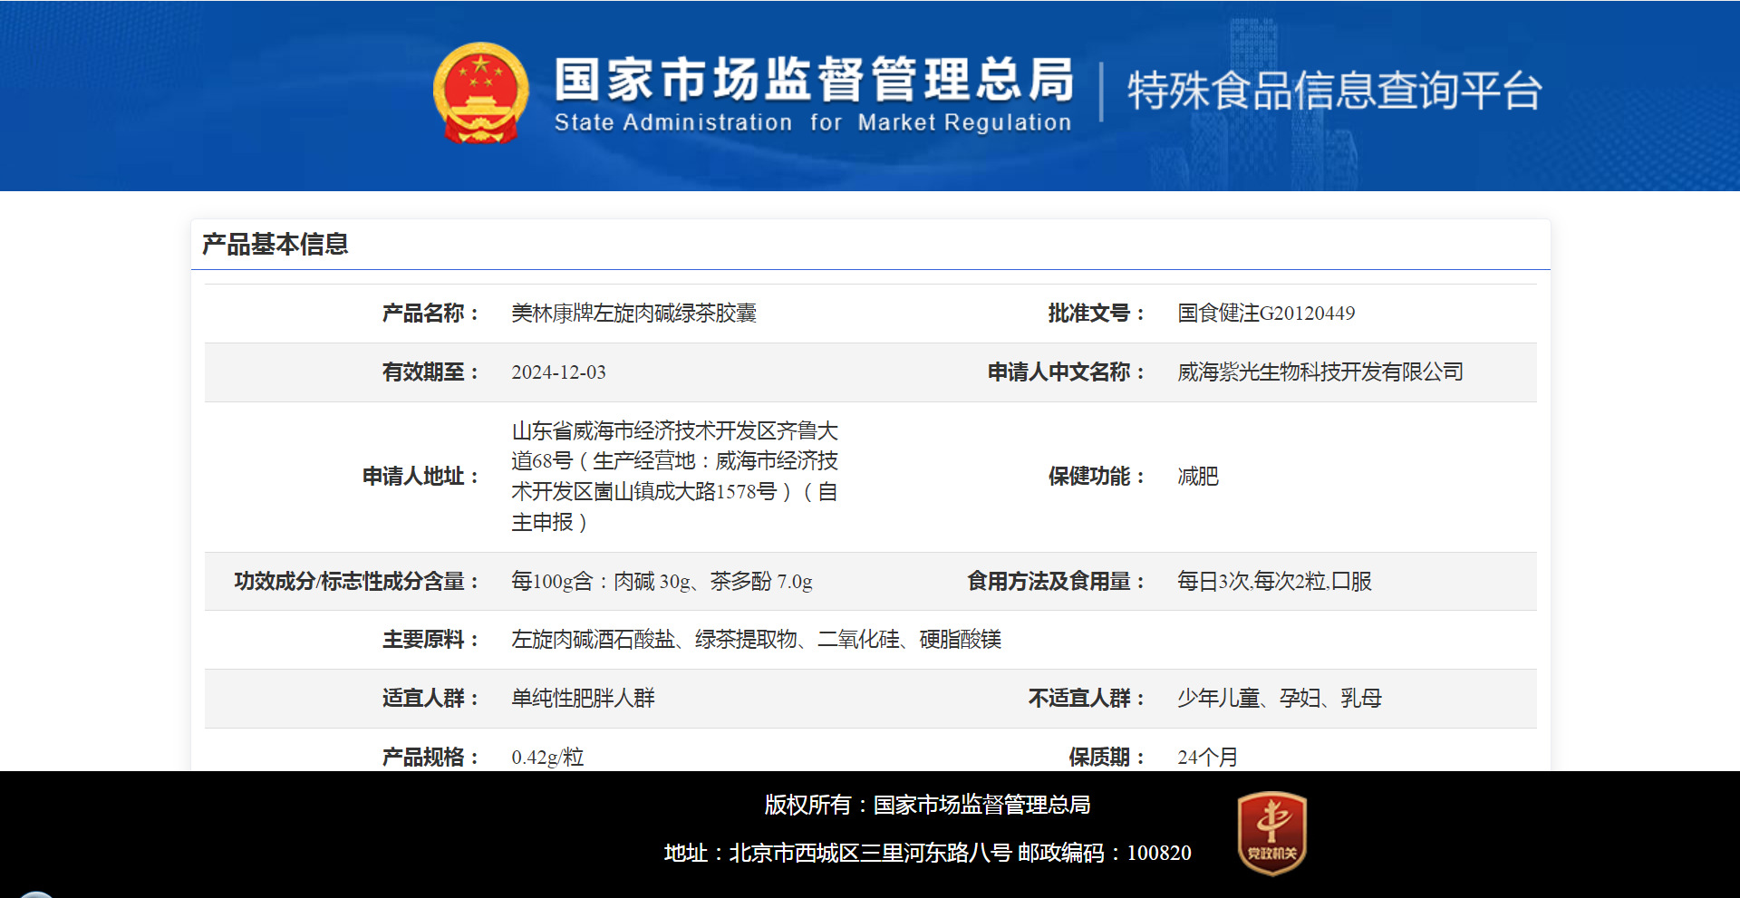Screen dimensions: 1740x898
Task: Click the 功效成分/标志性成分含量 label
Action: click(x=357, y=582)
